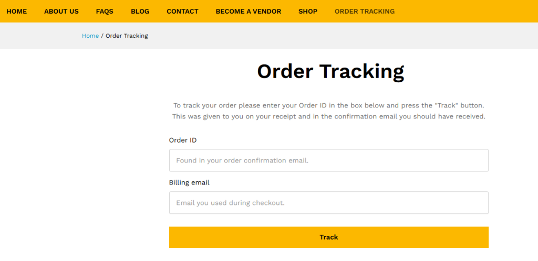Focus the Billing email input field
The height and width of the screenshot is (261, 538).
pos(328,203)
